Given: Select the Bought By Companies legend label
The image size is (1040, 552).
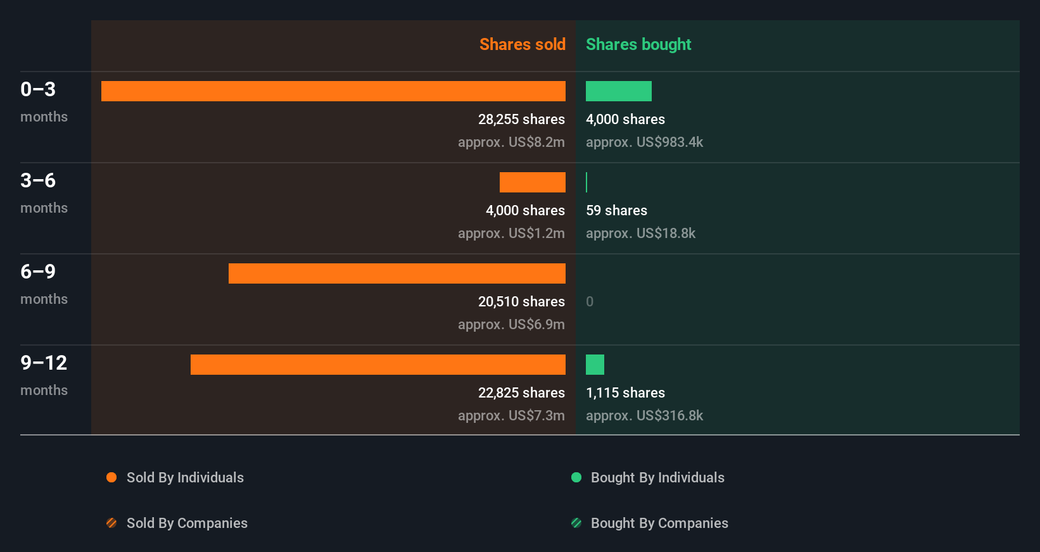Looking at the screenshot, I should (659, 523).
